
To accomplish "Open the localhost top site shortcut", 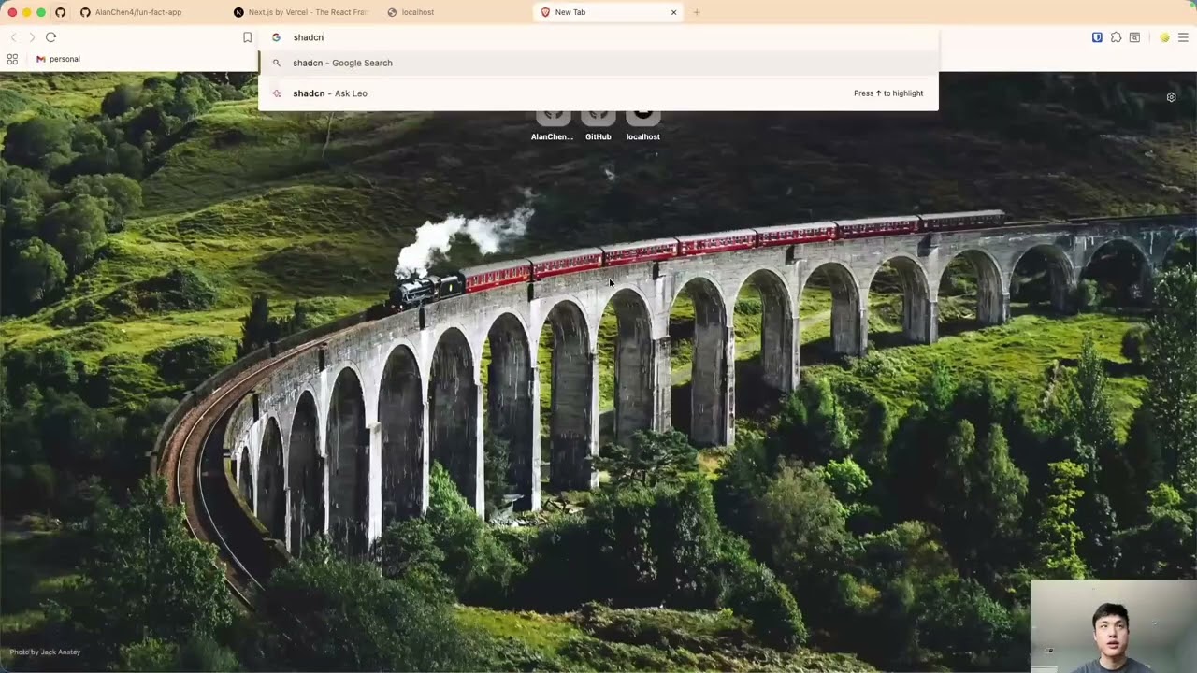I will pyautogui.click(x=642, y=124).
